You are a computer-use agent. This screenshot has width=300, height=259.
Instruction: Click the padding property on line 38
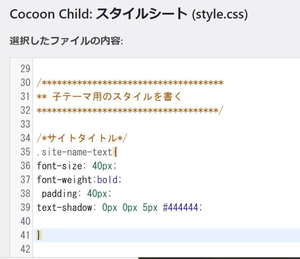click(x=60, y=194)
